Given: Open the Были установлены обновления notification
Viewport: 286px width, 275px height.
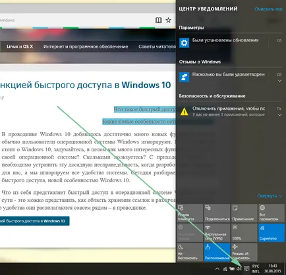Looking at the screenshot, I should (230, 42).
